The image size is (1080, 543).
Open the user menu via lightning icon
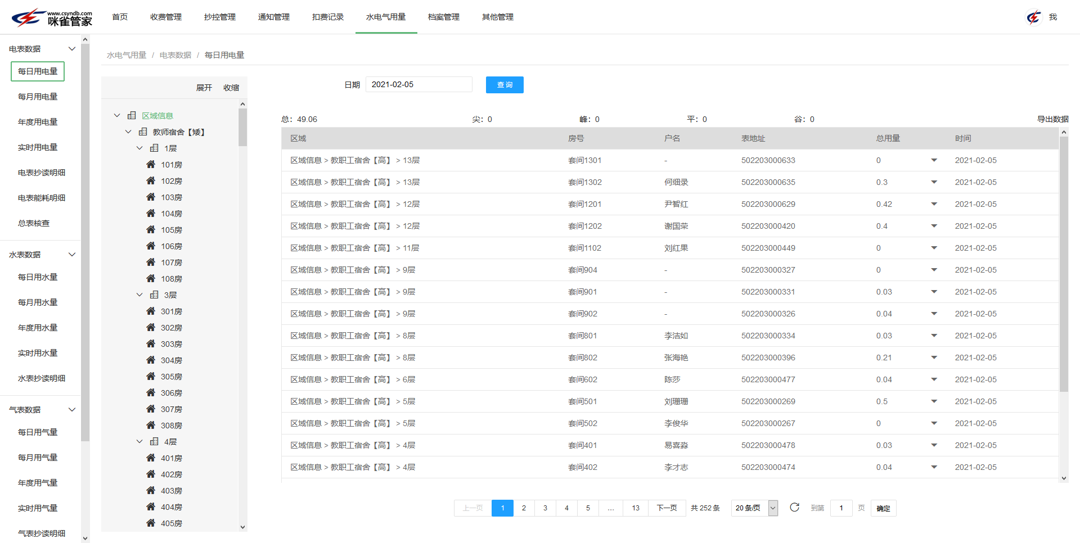click(x=1033, y=17)
